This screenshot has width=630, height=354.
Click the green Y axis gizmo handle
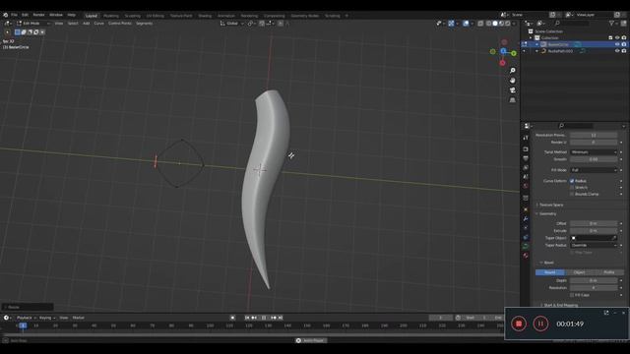[514, 53]
